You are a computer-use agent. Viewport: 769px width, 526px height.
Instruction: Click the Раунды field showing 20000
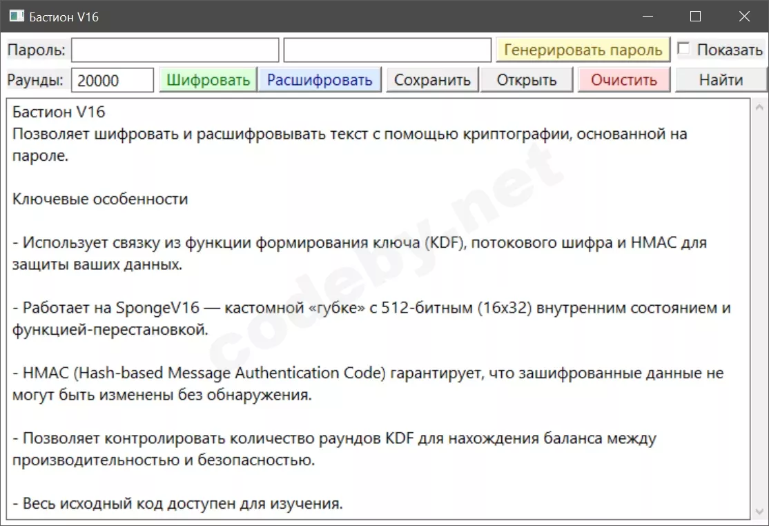(112, 79)
